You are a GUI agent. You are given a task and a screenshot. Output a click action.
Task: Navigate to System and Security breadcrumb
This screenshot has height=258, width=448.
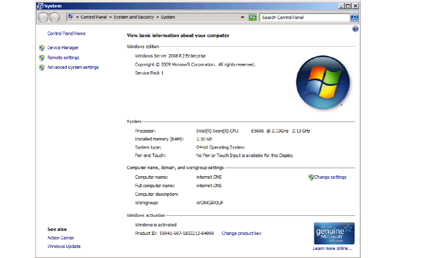(x=134, y=18)
